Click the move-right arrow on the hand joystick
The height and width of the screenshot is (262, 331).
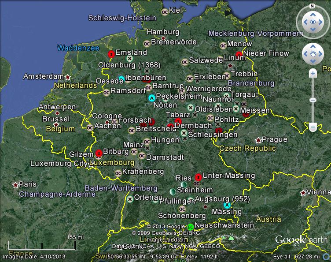(x=320, y=54)
